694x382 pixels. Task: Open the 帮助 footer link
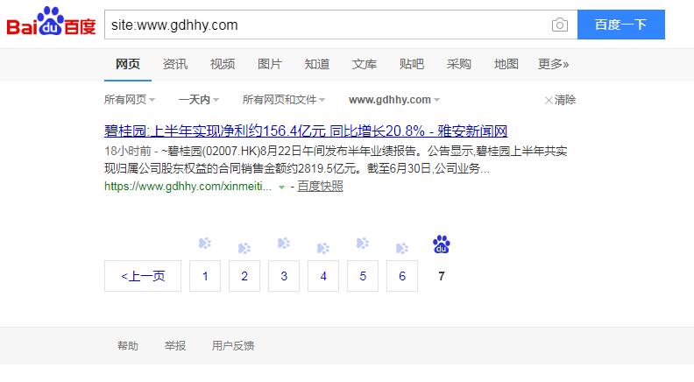(128, 346)
